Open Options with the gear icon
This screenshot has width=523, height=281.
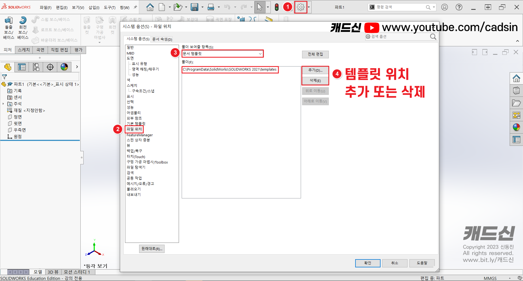click(301, 7)
